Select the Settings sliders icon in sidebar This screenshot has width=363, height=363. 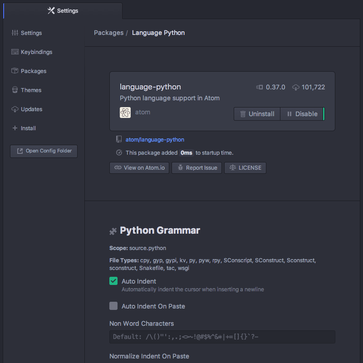pyautogui.click(x=15, y=33)
